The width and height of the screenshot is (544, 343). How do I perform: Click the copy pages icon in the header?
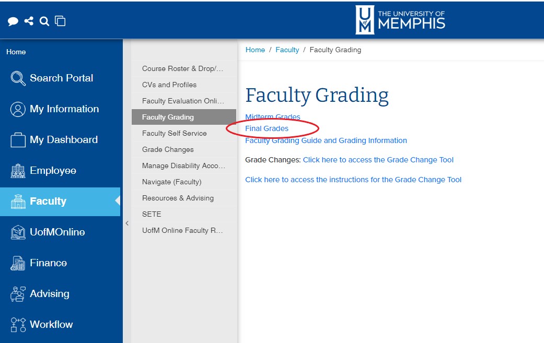(x=60, y=21)
